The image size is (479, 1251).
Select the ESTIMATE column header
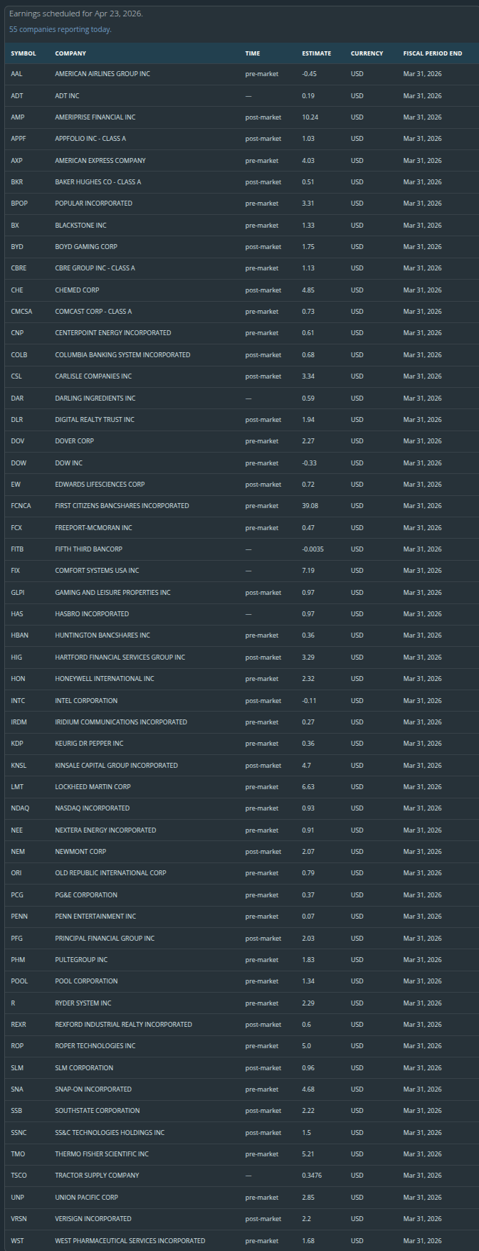[317, 53]
